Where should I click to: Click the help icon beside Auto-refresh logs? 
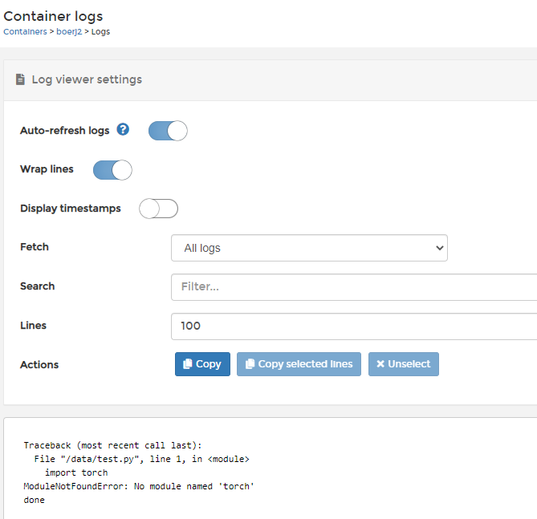(123, 129)
